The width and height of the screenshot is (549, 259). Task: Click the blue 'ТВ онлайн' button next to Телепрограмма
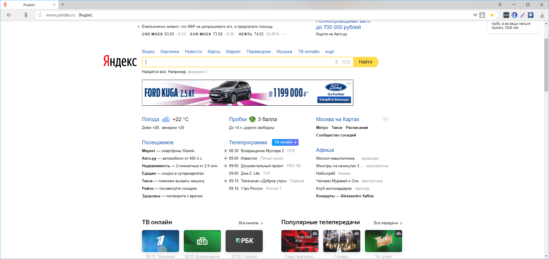point(285,142)
